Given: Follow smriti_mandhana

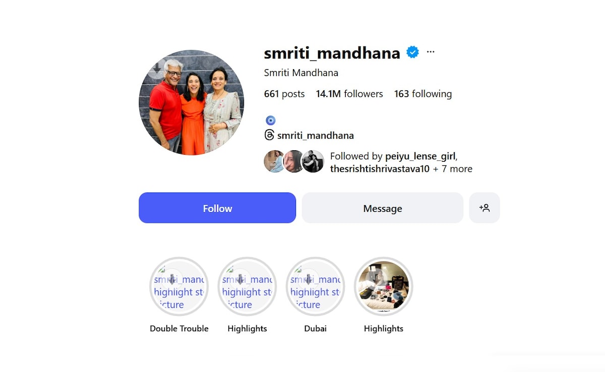Looking at the screenshot, I should pos(217,208).
